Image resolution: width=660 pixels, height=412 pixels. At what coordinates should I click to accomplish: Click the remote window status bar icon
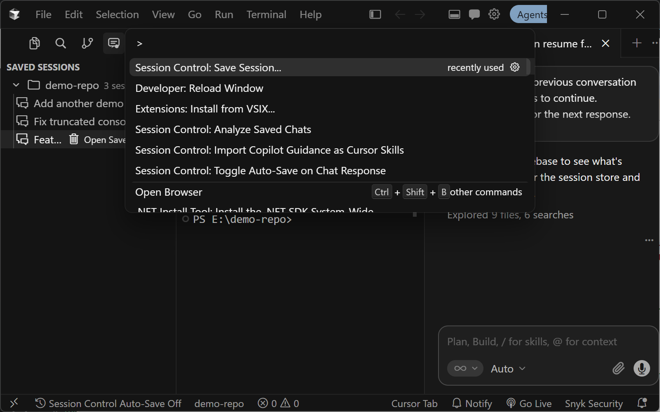[x=14, y=403]
